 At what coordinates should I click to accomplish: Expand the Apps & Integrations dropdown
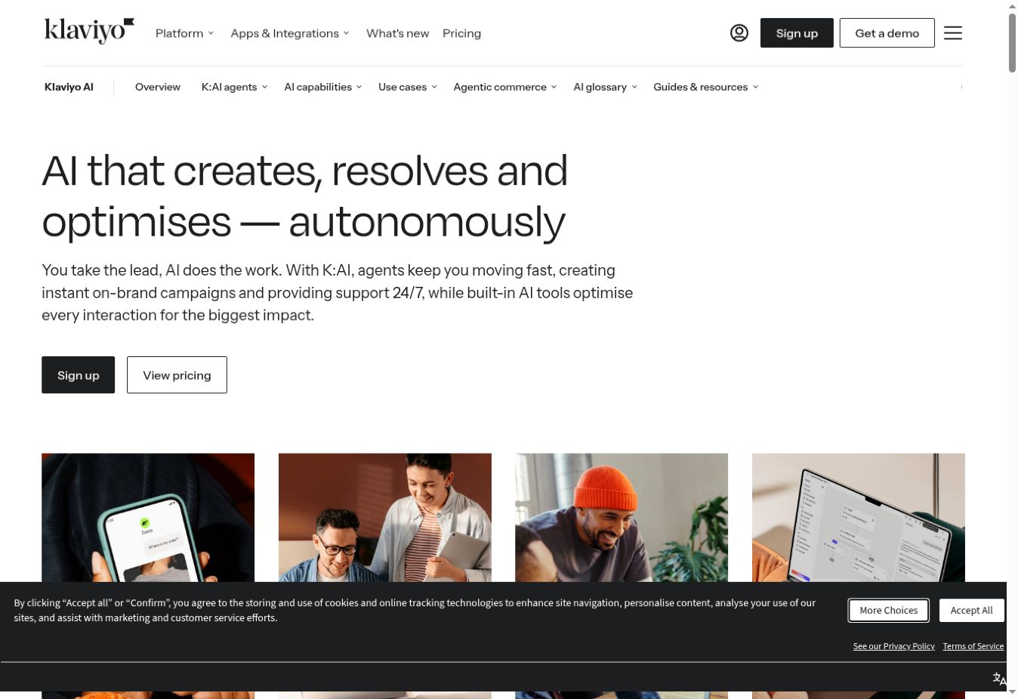(x=290, y=33)
